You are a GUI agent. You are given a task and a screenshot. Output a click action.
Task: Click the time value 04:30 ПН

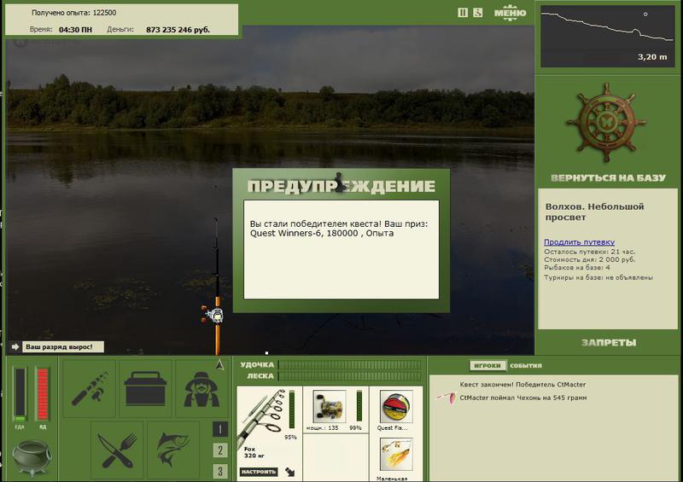(75, 30)
